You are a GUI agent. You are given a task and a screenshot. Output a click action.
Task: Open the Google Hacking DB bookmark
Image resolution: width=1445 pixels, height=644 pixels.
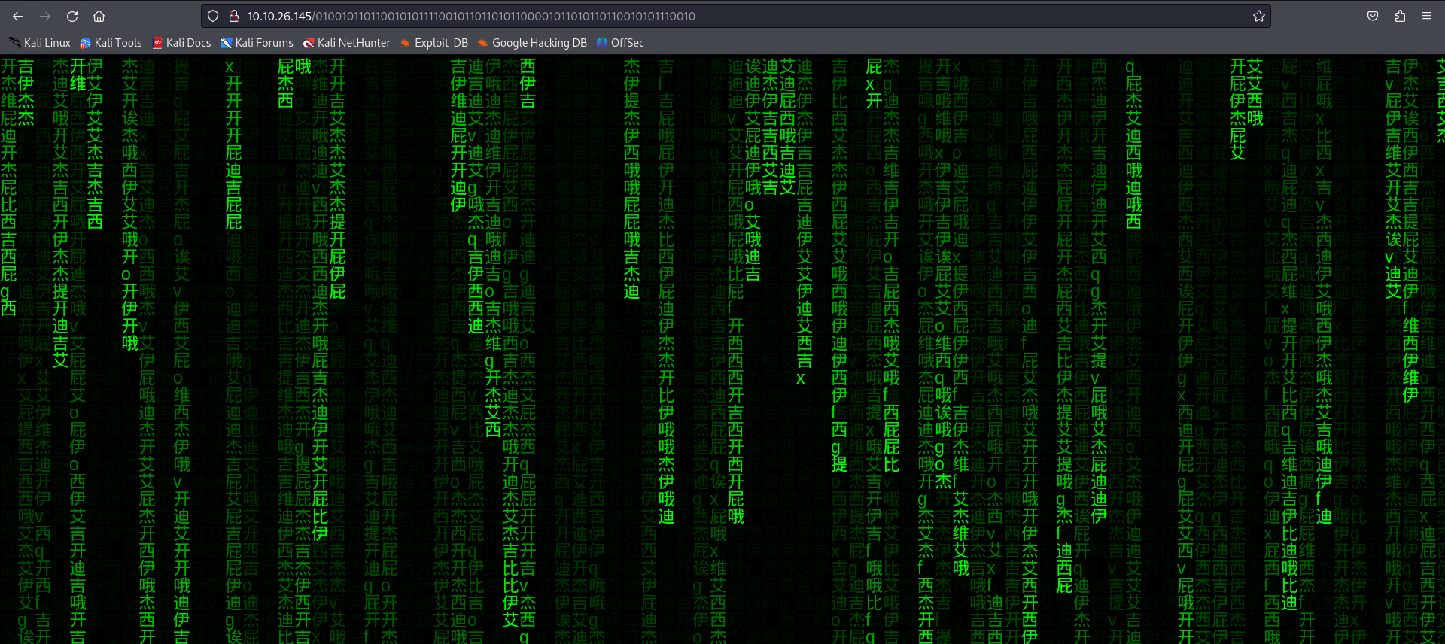click(x=532, y=43)
